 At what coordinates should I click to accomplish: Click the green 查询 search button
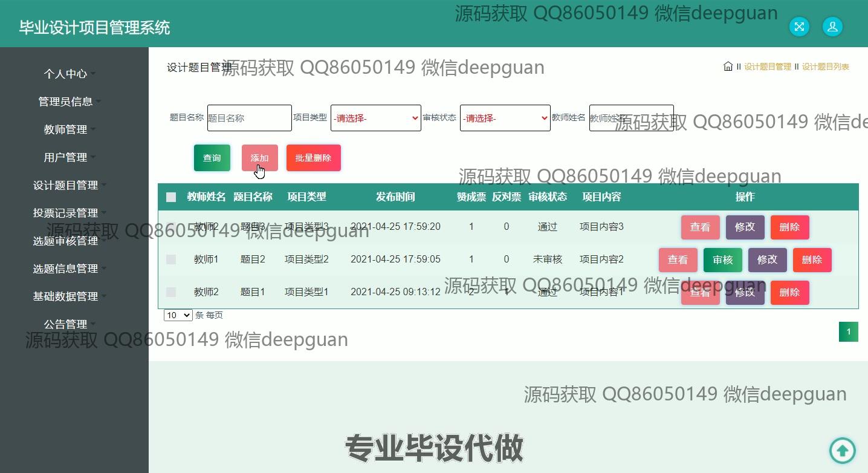tap(212, 158)
